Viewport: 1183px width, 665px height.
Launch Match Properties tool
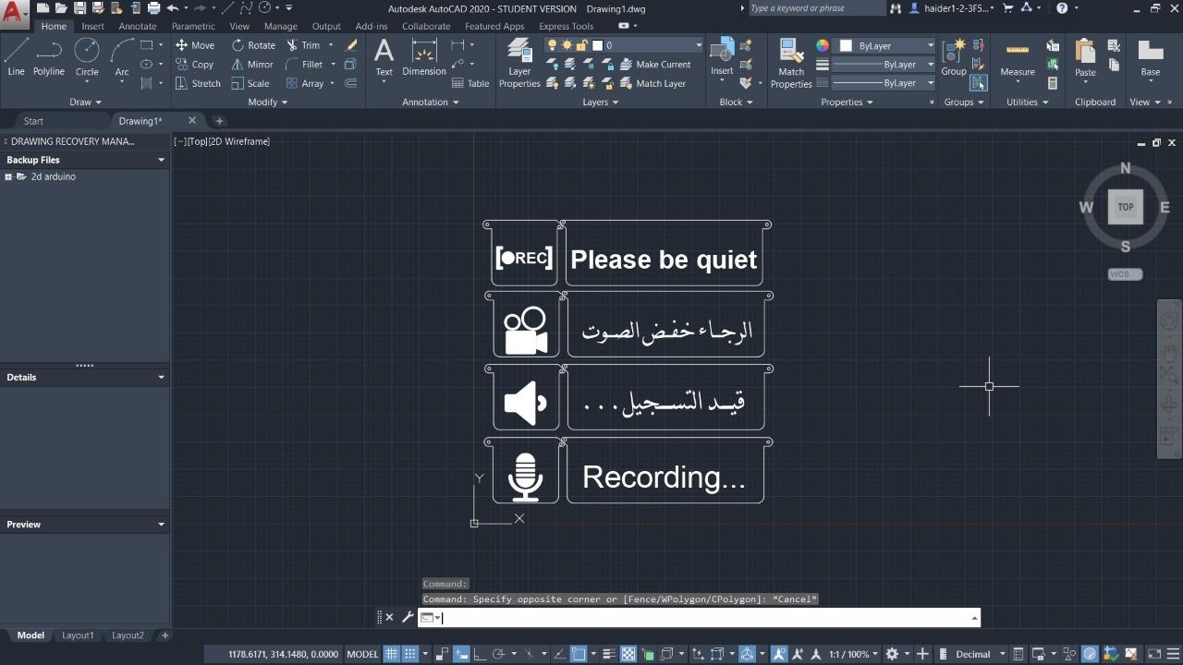(x=791, y=63)
